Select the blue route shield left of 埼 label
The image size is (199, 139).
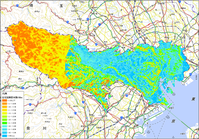[17, 5]
